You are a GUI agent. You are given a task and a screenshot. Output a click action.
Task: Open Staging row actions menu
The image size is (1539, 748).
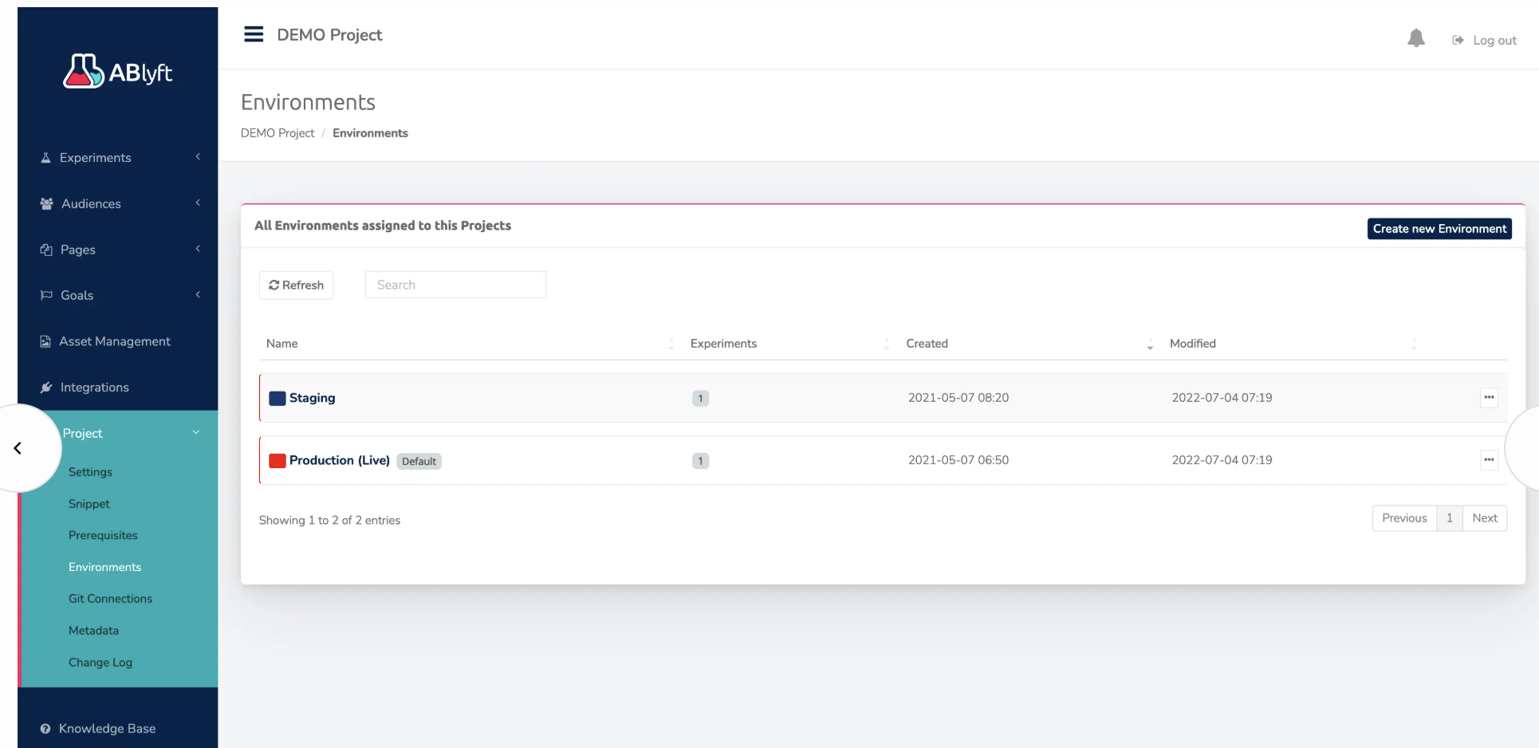(x=1488, y=397)
